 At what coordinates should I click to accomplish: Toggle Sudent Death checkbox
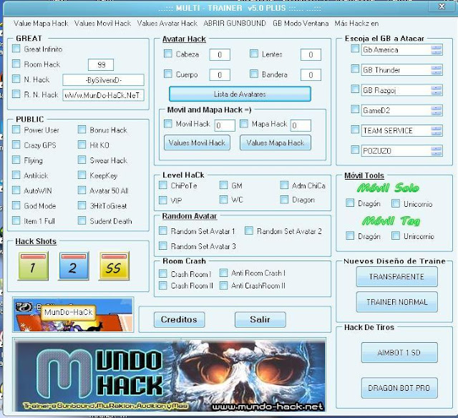[82, 220]
